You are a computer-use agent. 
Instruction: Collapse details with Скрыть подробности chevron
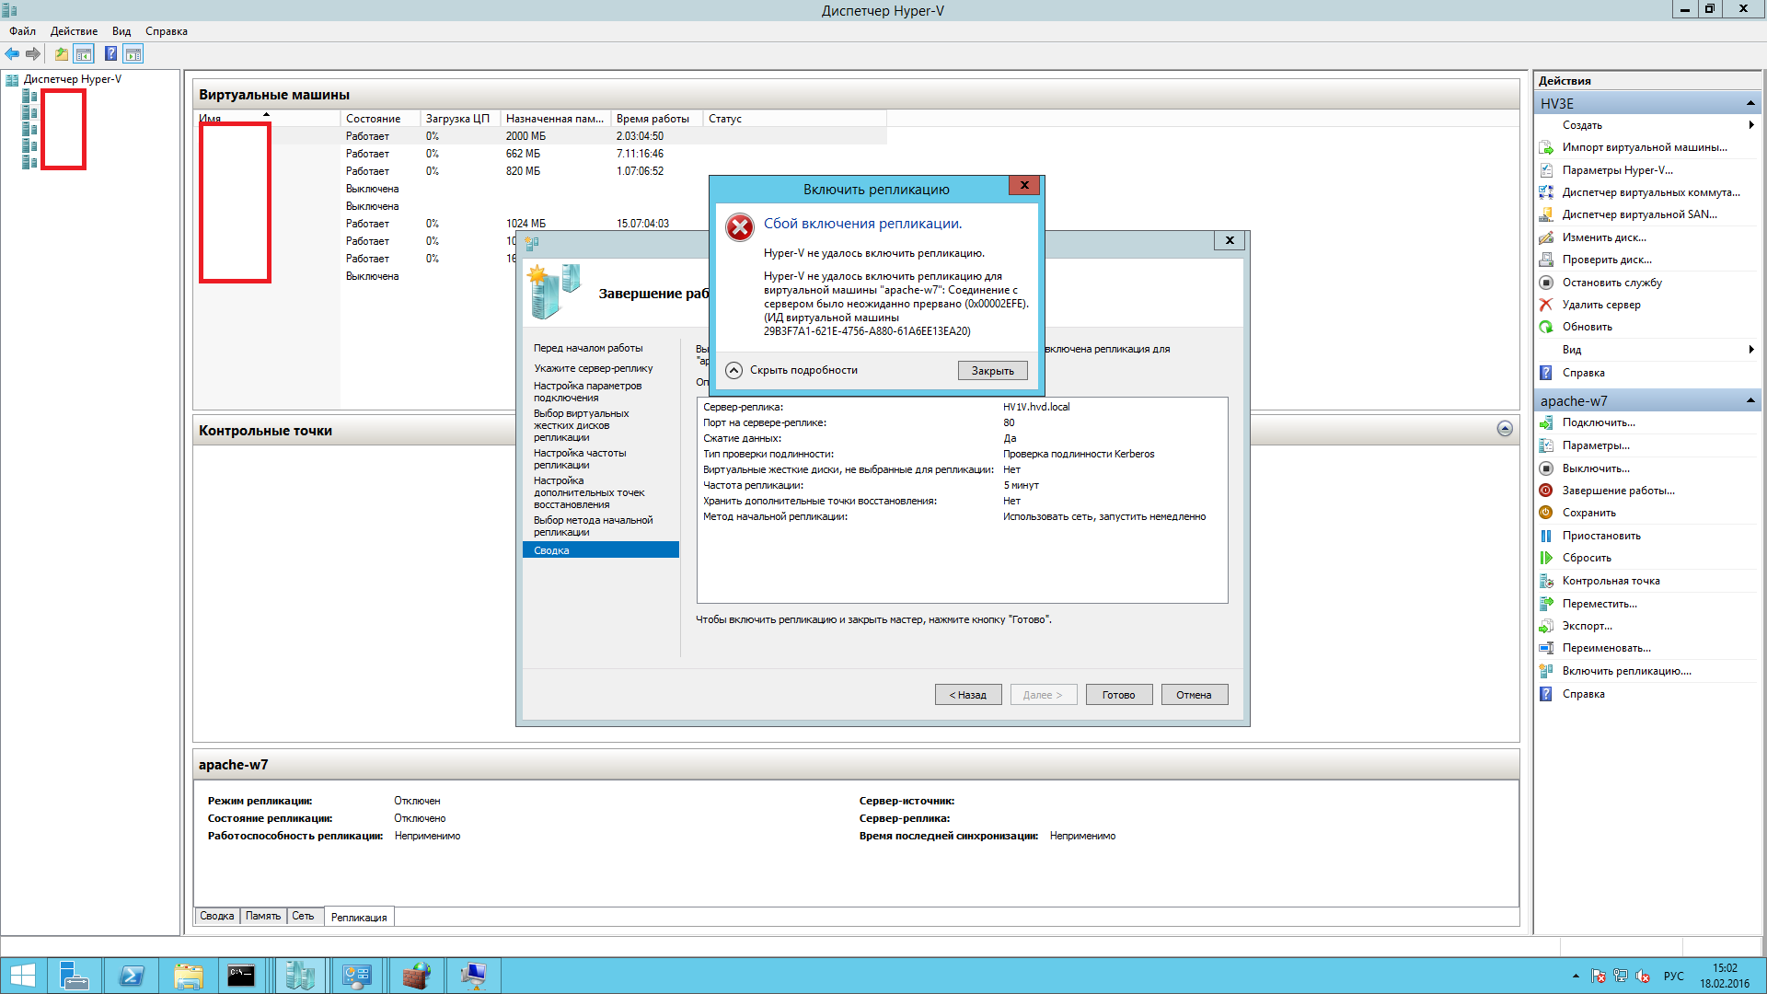733,370
